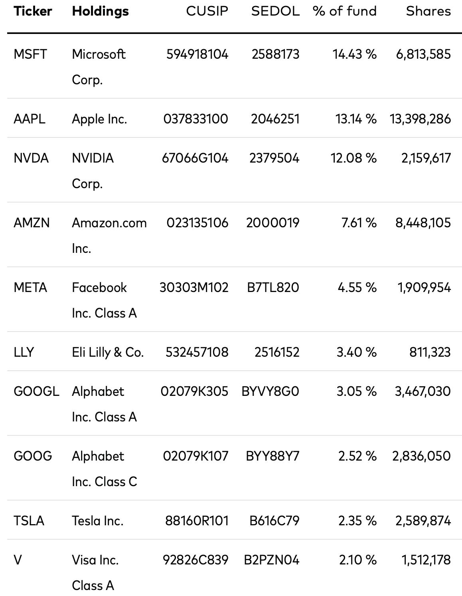Click the % of fund column header
The image size is (462, 596).
tap(345, 11)
